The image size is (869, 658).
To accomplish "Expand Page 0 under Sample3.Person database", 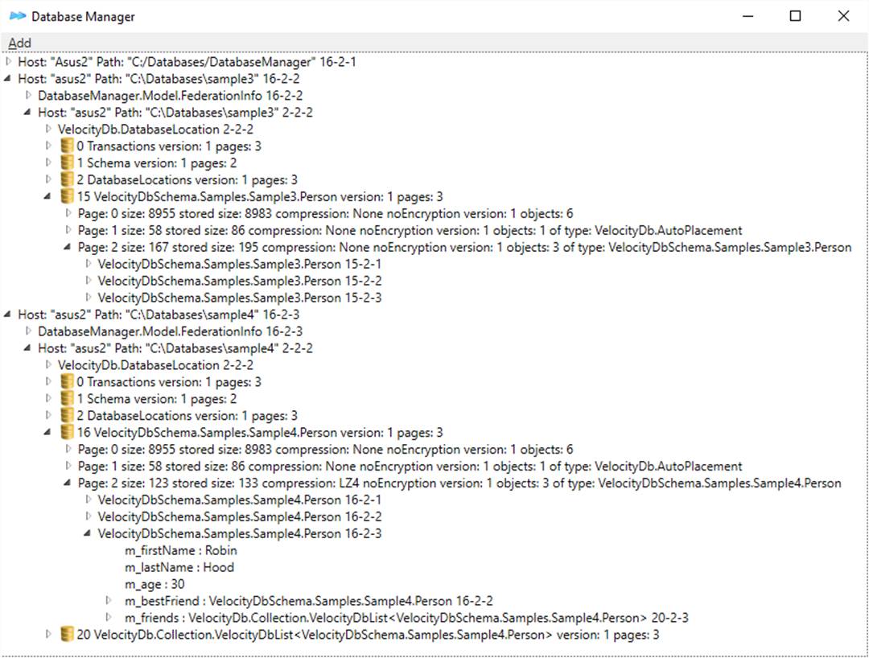I will pos(68,213).
